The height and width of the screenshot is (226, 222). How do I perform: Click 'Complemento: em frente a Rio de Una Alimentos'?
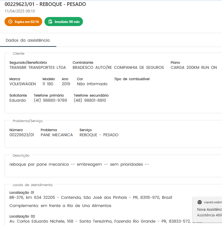tap(60, 206)
